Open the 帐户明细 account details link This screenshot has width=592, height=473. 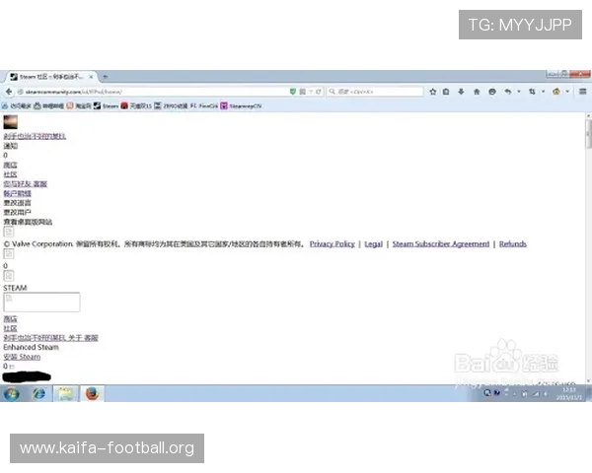[18, 193]
